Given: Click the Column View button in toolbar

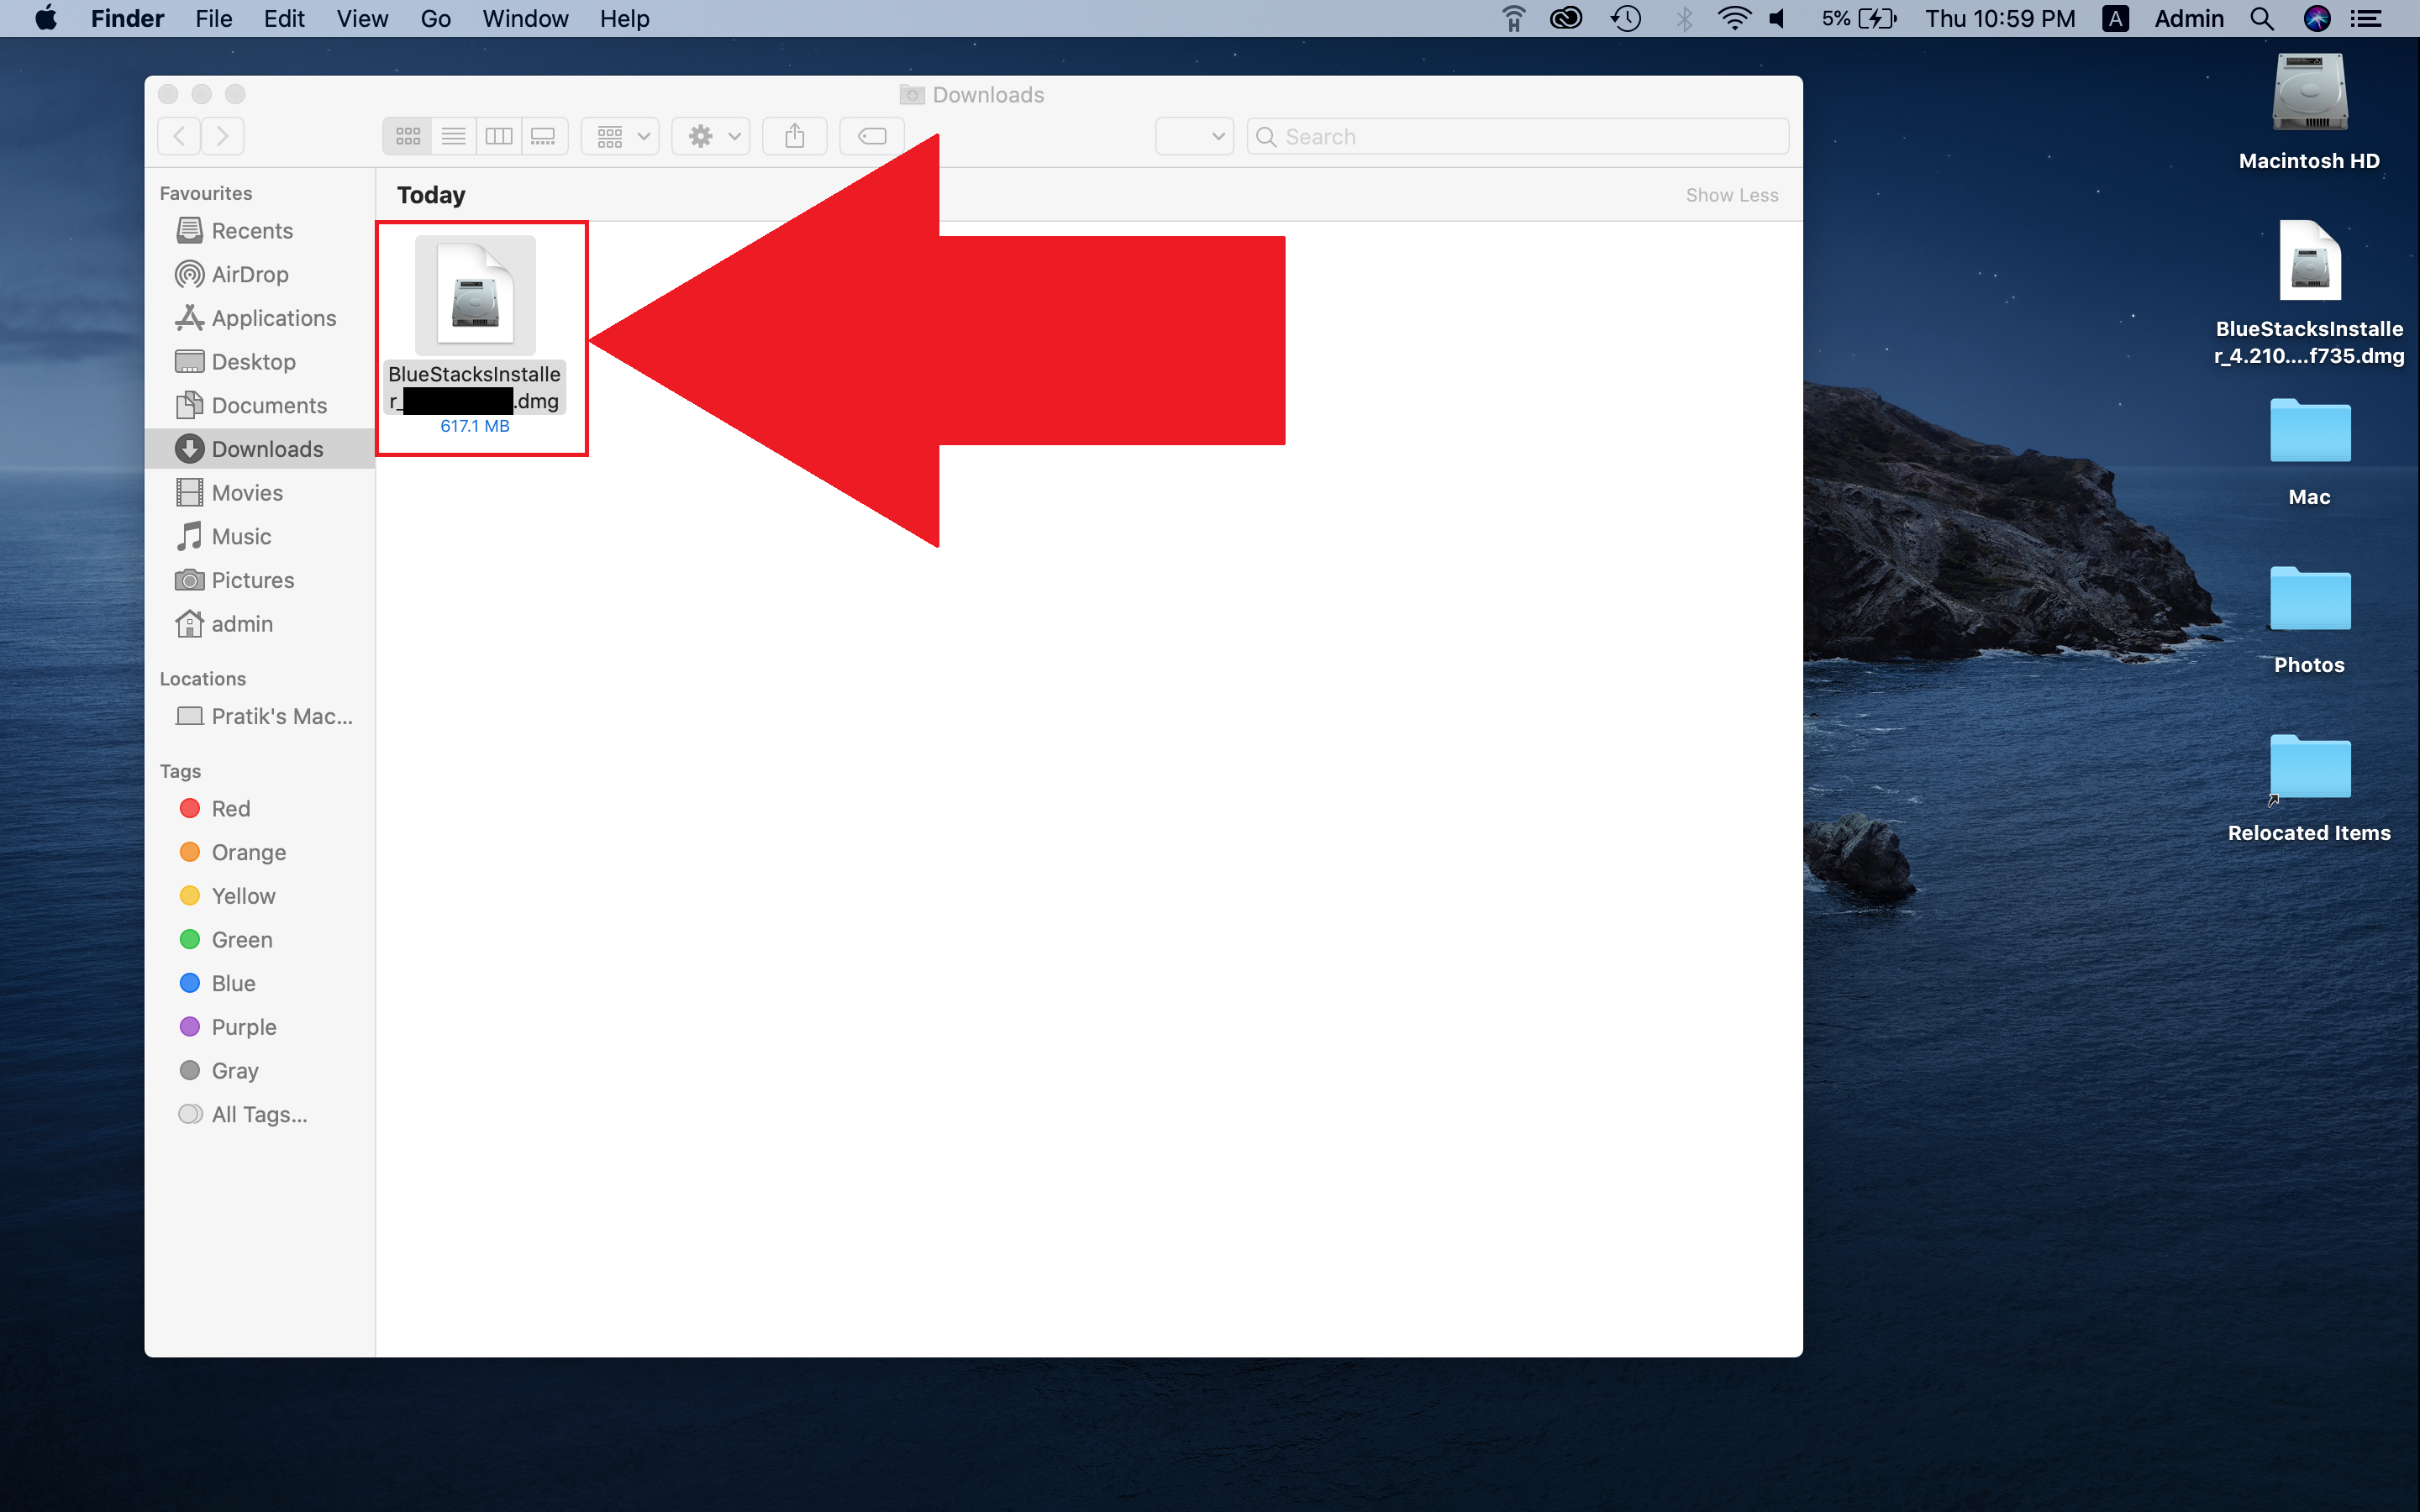Looking at the screenshot, I should [x=500, y=134].
